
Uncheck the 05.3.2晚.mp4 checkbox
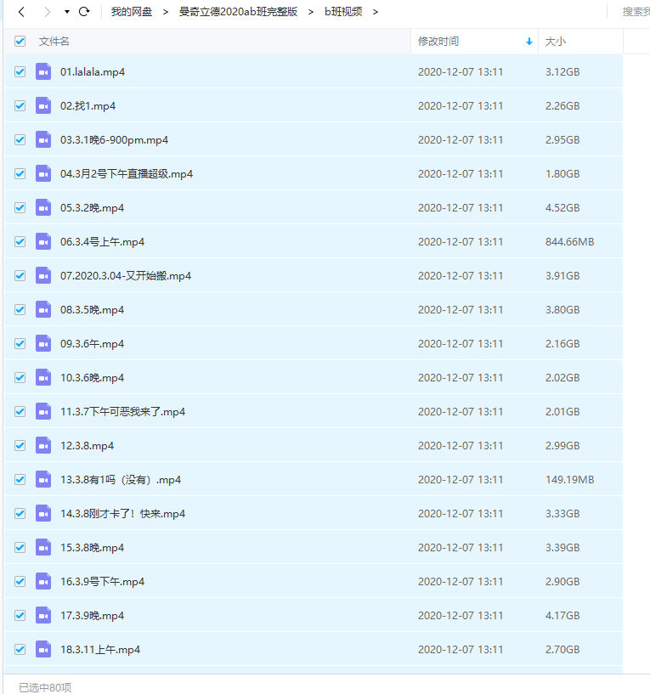(x=20, y=207)
